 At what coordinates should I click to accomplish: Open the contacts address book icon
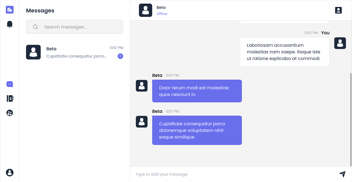click(x=10, y=98)
